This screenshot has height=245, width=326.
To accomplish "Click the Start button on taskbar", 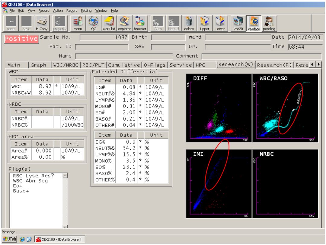I will coord(10,239).
